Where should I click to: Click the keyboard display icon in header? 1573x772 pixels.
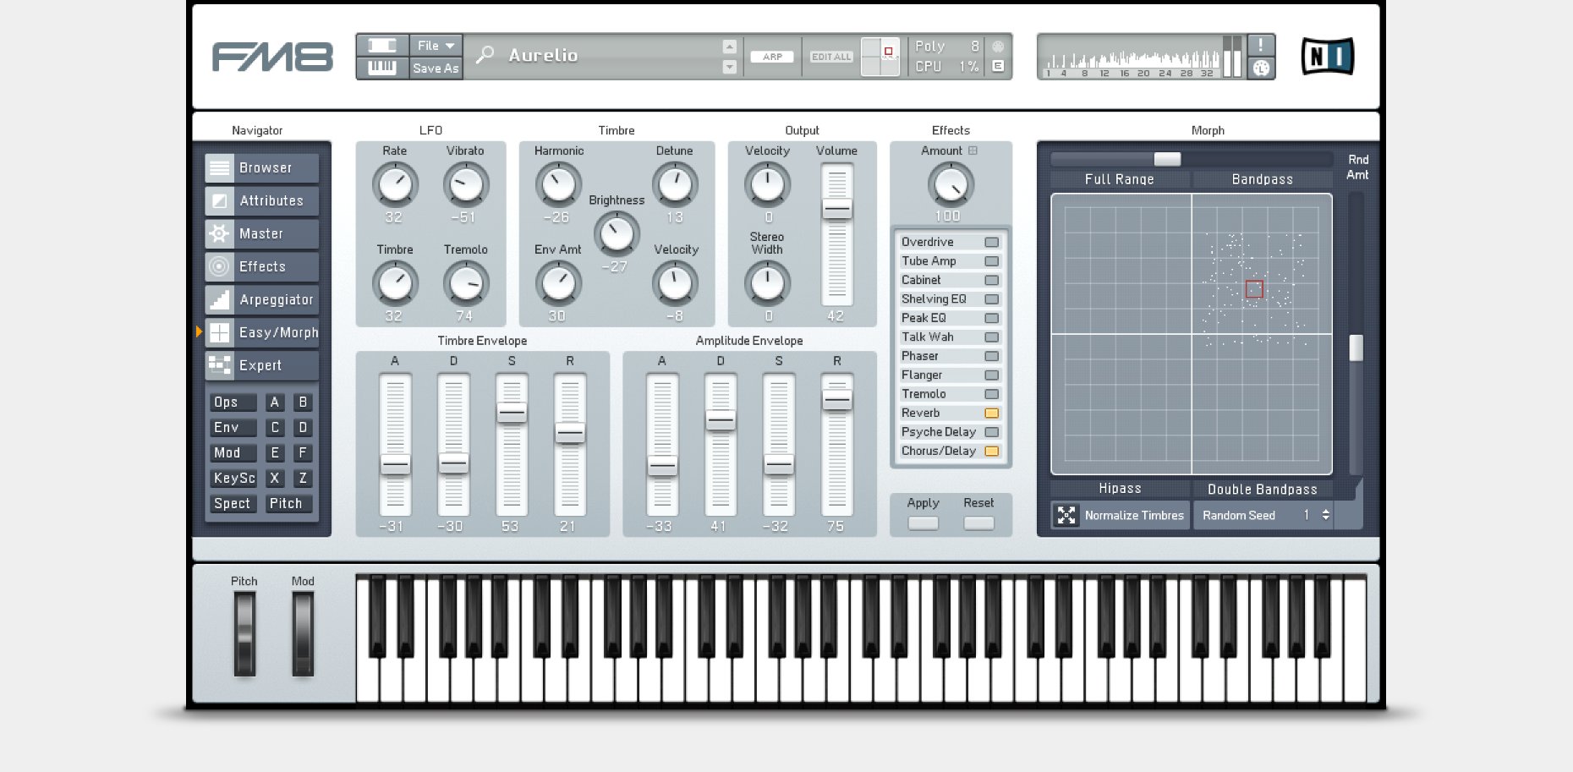point(382,68)
